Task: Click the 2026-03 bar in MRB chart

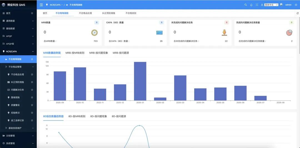Action: [180, 88]
